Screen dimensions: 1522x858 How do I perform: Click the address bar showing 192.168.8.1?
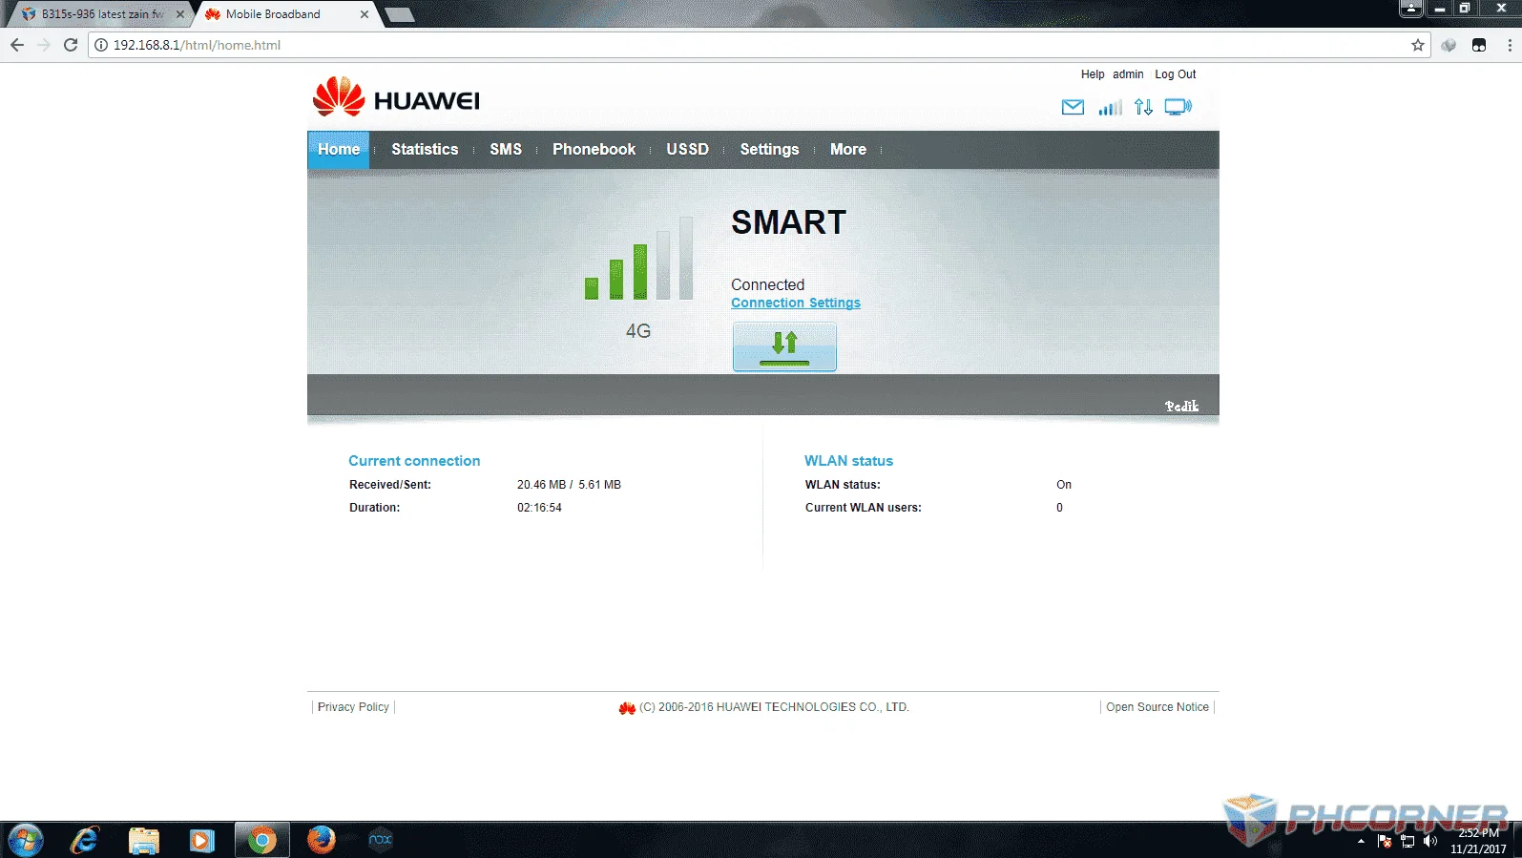click(x=759, y=45)
